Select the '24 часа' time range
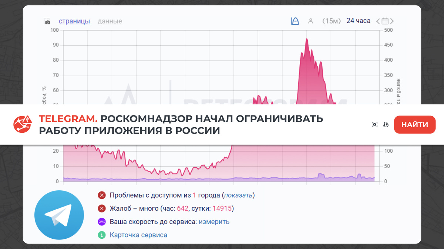 click(358, 21)
